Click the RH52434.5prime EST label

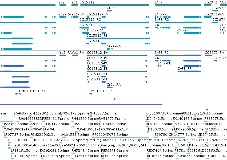(85, 151)
